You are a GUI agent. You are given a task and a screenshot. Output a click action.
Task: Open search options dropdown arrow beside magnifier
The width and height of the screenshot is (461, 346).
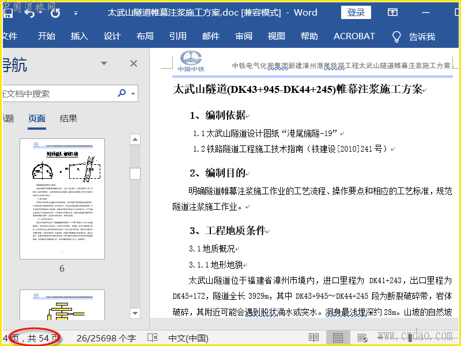click(133, 93)
